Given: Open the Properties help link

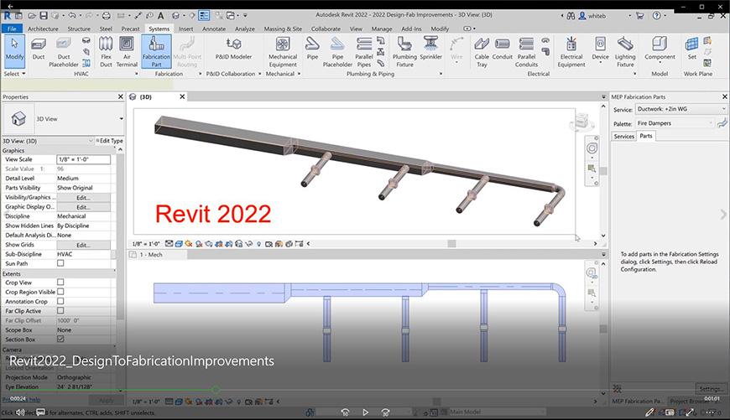Looking at the screenshot, I should [22, 399].
